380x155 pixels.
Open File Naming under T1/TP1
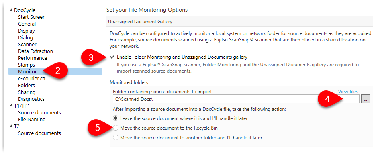pos(32,119)
